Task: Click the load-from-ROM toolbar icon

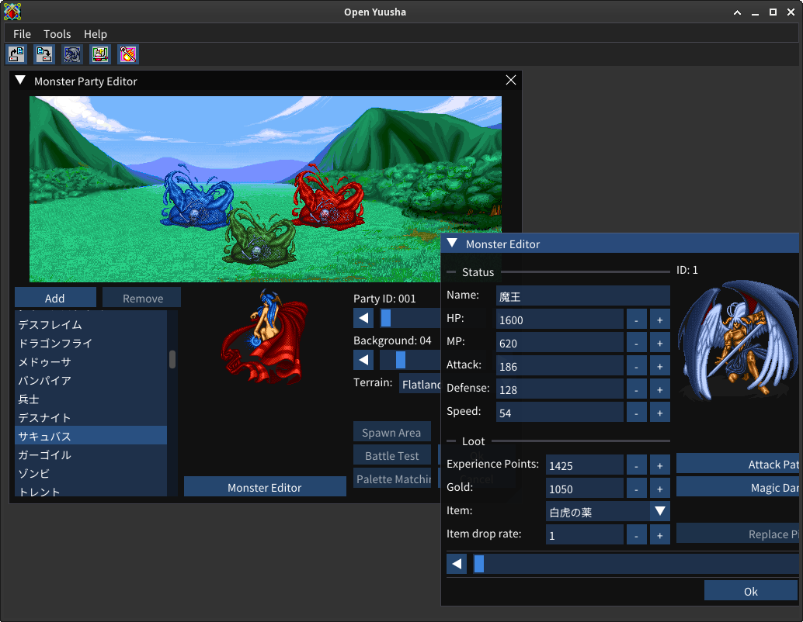Action: [x=16, y=54]
